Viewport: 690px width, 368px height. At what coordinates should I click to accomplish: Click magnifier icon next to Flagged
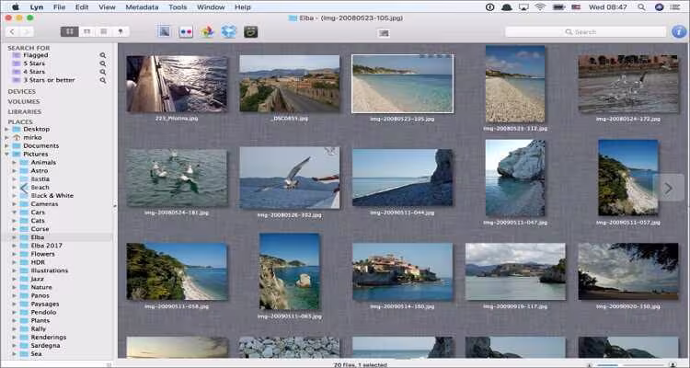point(103,55)
